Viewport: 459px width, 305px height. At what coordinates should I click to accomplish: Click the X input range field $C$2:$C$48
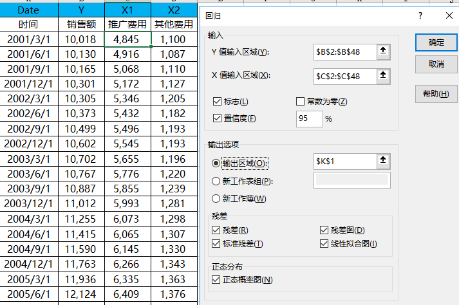point(345,77)
